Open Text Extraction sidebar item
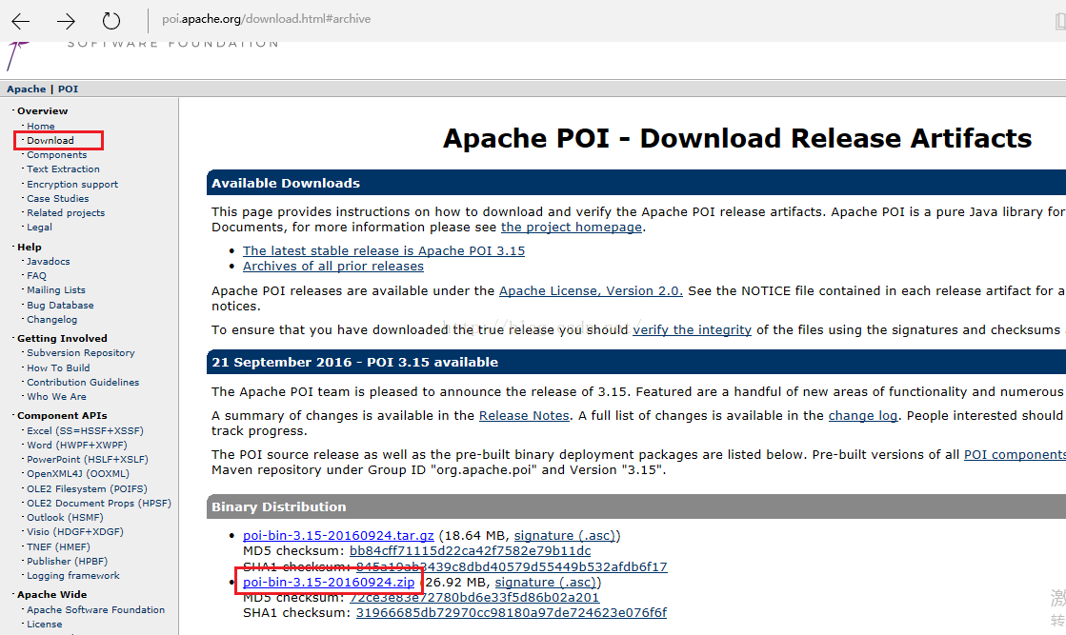This screenshot has width=1066, height=635. 63,169
